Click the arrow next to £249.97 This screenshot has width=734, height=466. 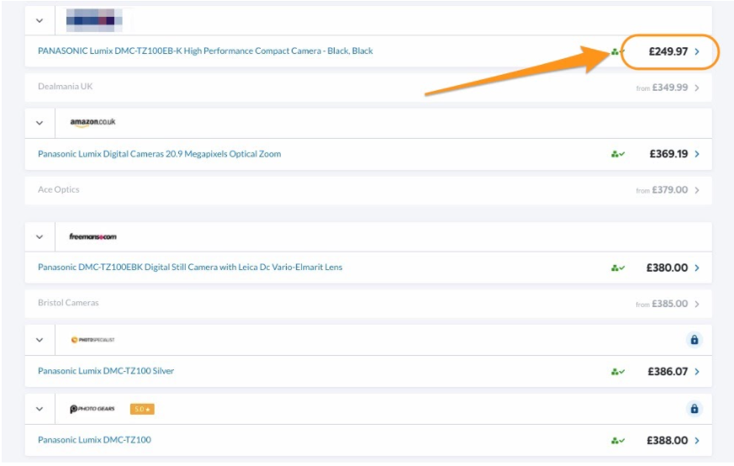click(x=697, y=51)
